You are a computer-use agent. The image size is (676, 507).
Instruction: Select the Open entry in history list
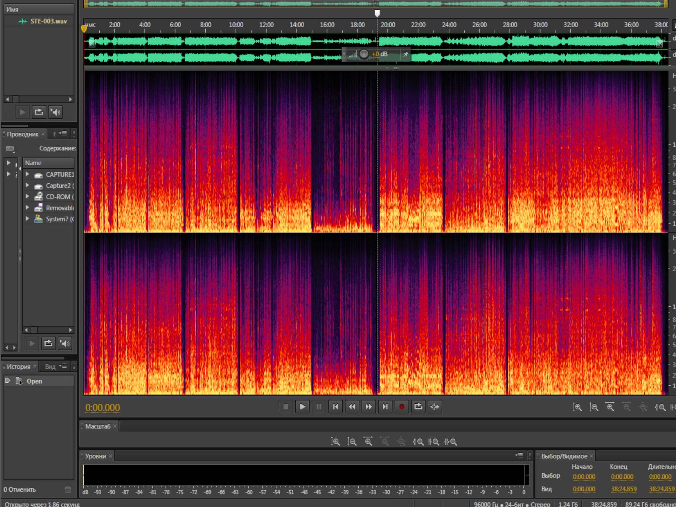34,381
